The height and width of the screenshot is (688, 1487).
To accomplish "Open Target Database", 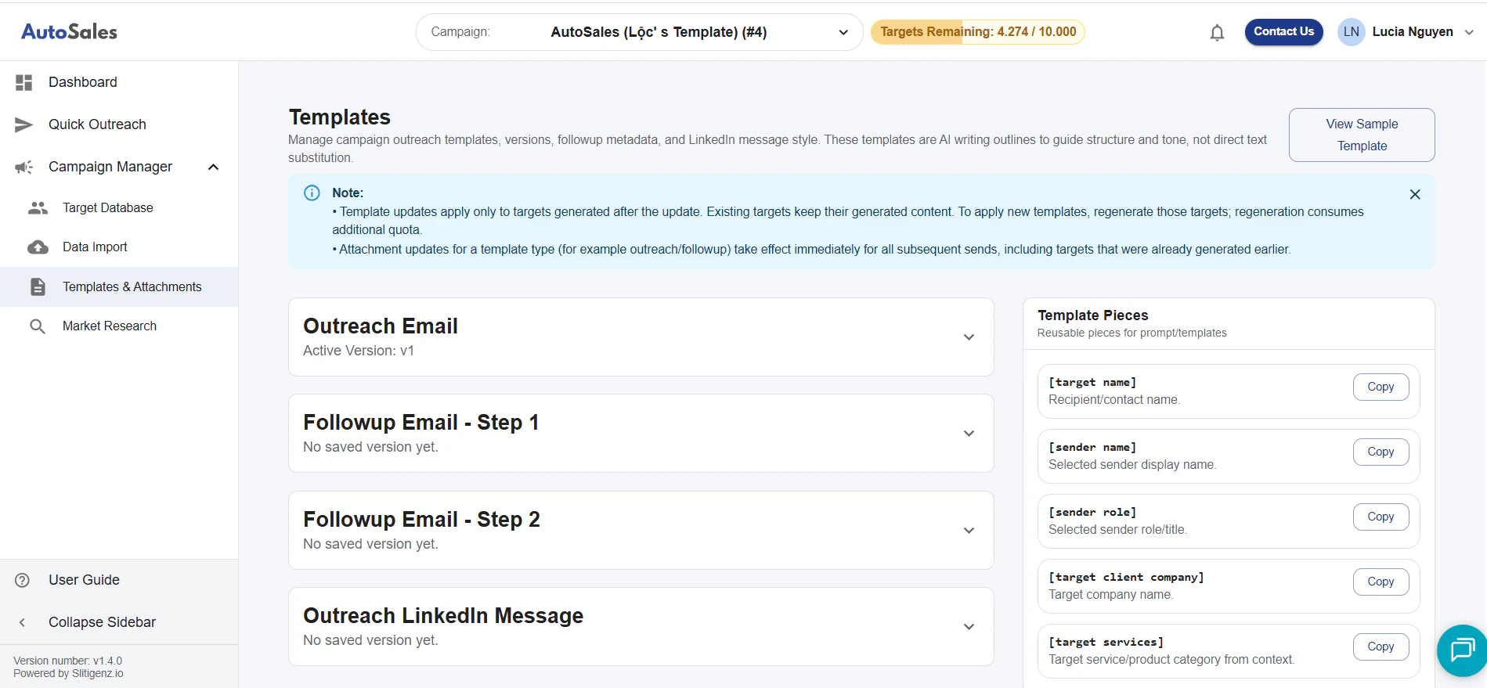I will click(119, 207).
